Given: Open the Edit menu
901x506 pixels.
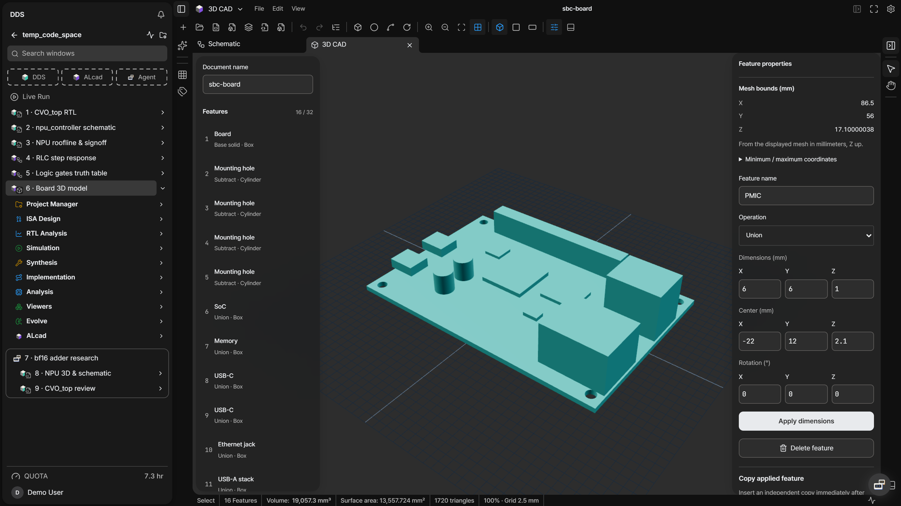Looking at the screenshot, I should pos(278,9).
